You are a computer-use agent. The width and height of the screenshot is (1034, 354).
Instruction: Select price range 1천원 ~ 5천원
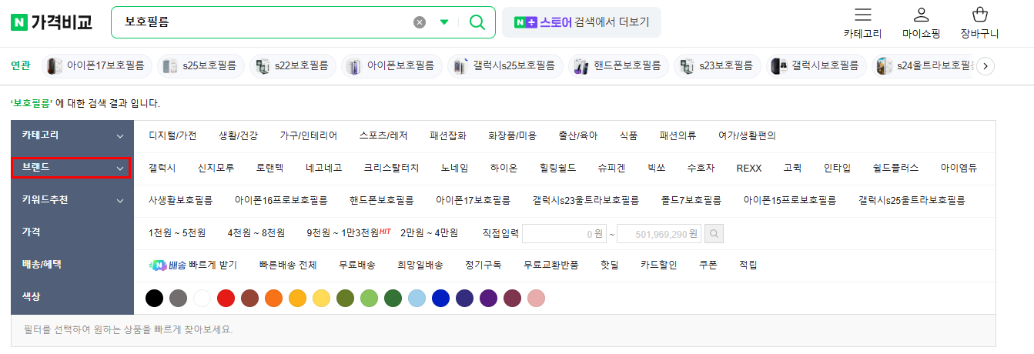coord(177,232)
